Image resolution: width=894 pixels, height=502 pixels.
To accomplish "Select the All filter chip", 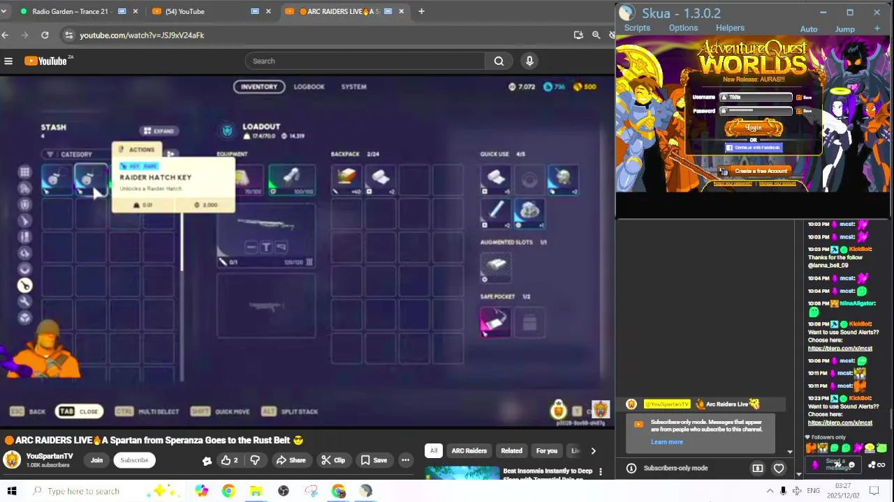I will 434,450.
